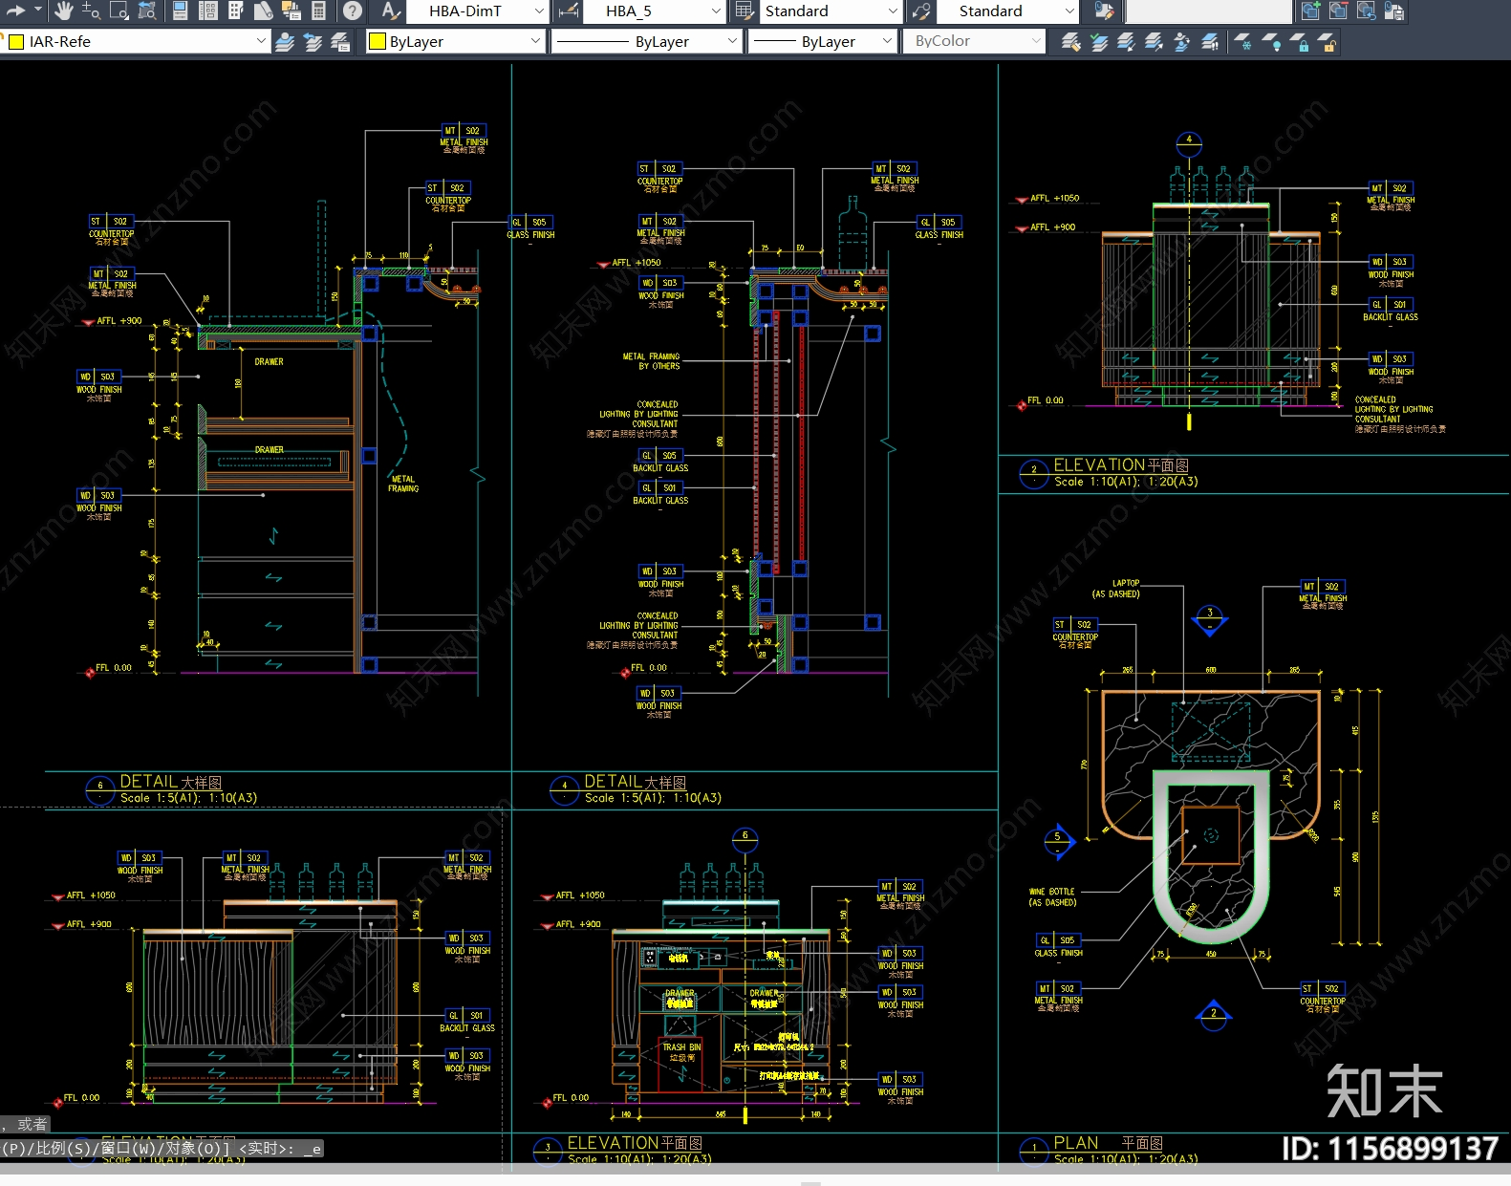Click the Zoom Window tool icon
The width and height of the screenshot is (1511, 1186).
119,11
